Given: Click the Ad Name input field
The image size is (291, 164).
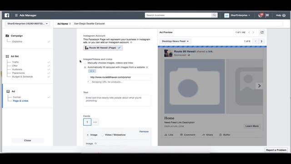Looking at the screenshot, I should pyautogui.click(x=178, y=24).
